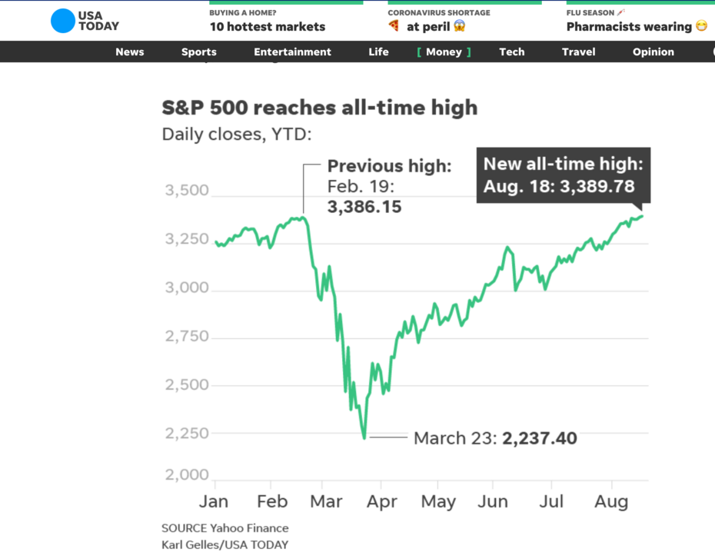Click the New all-time high tooltip
The image size is (715, 559).
[x=563, y=175]
